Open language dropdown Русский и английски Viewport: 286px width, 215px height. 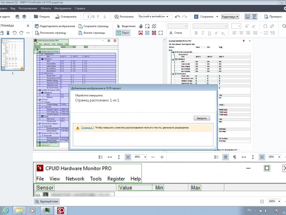click(x=153, y=17)
